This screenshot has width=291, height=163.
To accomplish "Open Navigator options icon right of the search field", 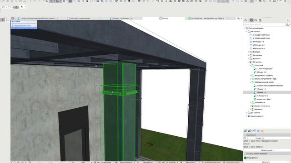I will coord(288,24).
